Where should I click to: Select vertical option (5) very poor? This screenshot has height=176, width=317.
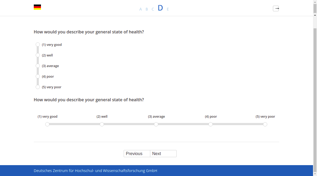pyautogui.click(x=37, y=87)
